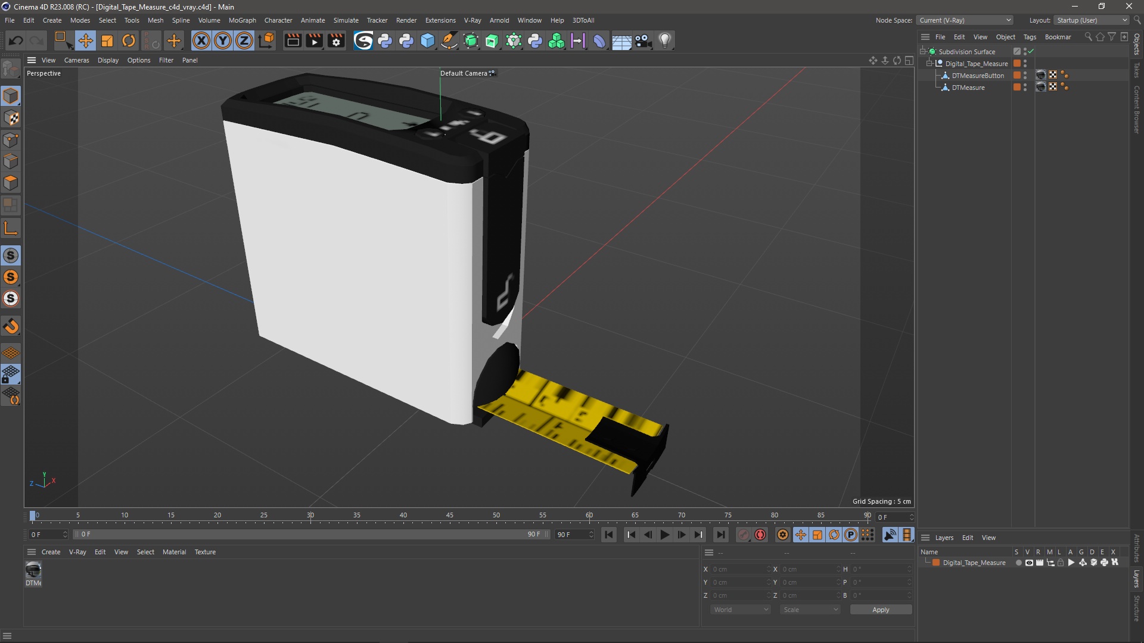Screen dimensions: 1144x643
Task: Open the material manager hamburger menu
Action: tap(32, 552)
